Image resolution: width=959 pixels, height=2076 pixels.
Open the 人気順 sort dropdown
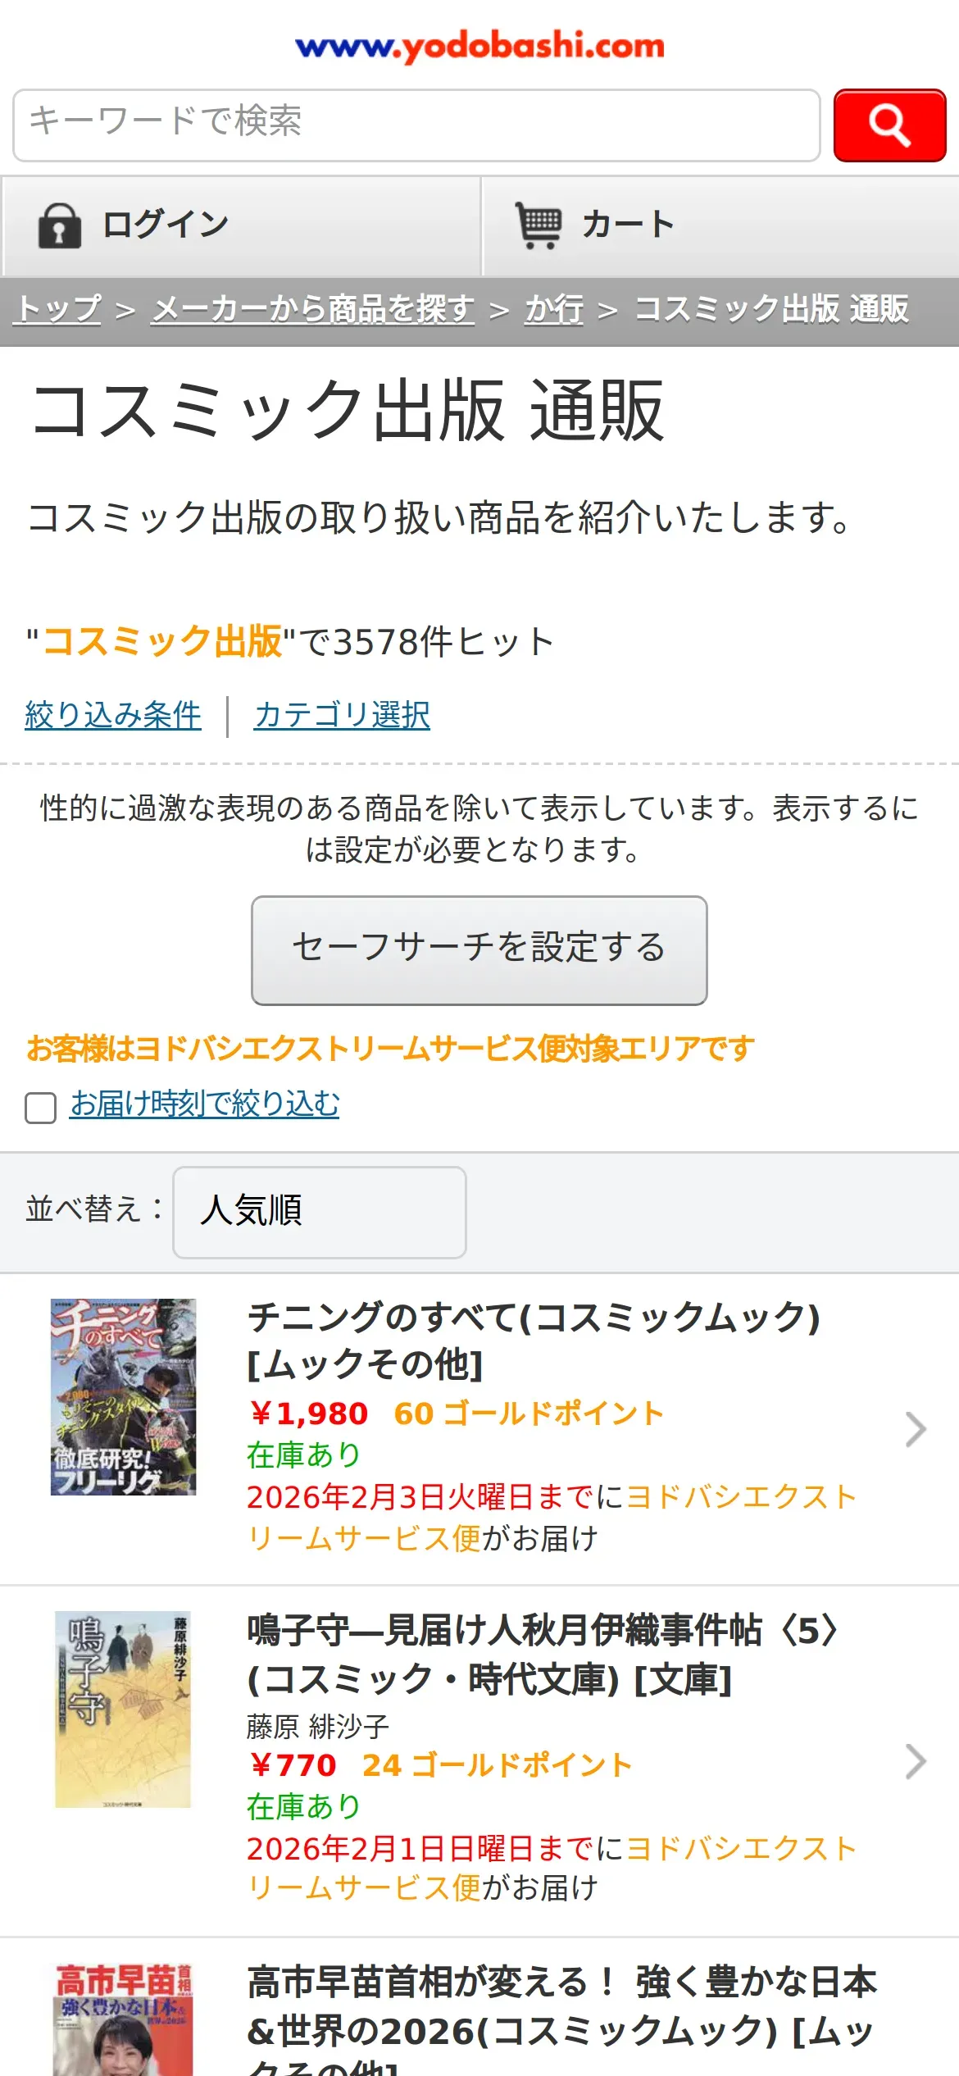[x=319, y=1212]
